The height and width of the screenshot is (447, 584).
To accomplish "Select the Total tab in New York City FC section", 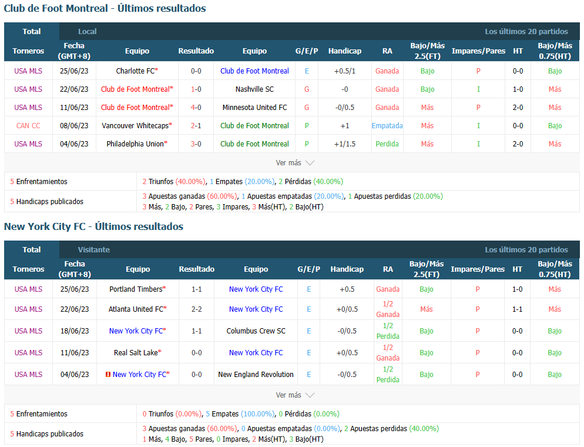I will (x=32, y=249).
